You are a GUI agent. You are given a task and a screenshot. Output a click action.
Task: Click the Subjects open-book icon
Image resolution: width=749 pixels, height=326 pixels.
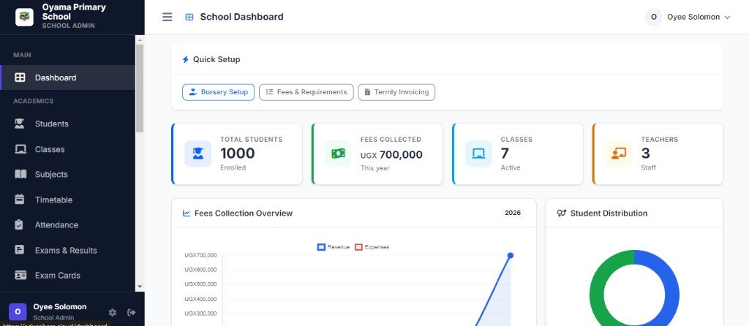coord(20,174)
